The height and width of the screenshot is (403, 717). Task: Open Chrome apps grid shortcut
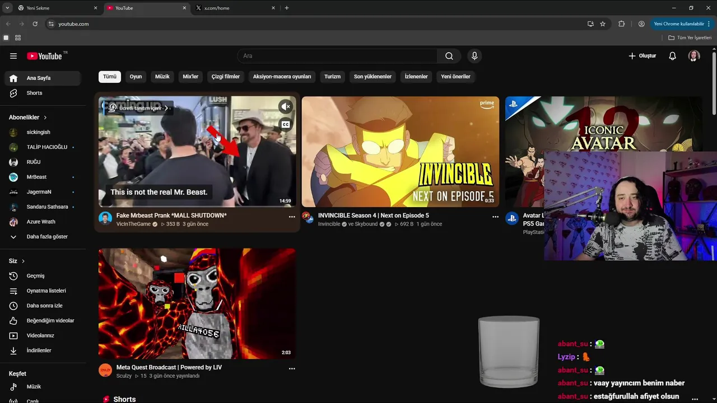18,38
